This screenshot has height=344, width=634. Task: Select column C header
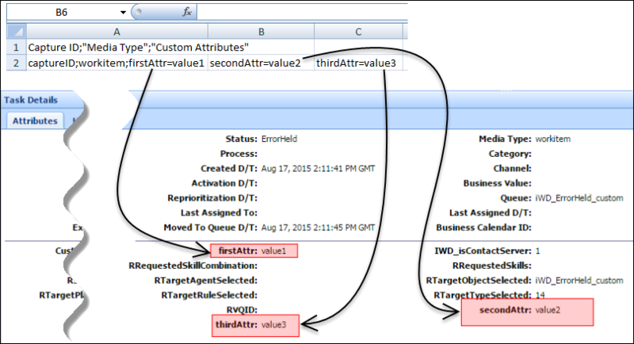click(x=358, y=32)
